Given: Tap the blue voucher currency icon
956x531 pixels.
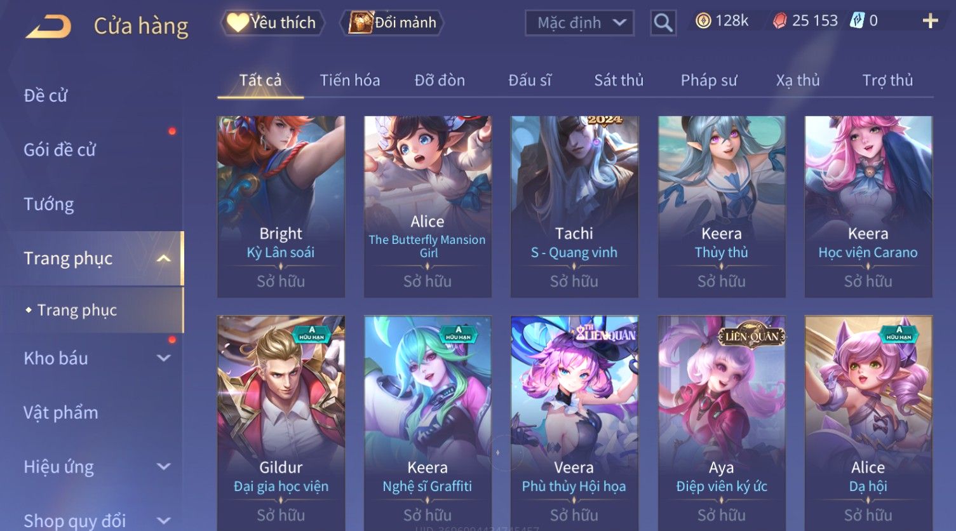Looking at the screenshot, I should (x=858, y=21).
